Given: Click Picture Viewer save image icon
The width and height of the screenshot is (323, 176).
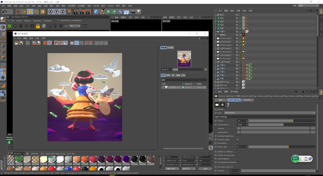Looking at the screenshot, I should click(21, 43).
